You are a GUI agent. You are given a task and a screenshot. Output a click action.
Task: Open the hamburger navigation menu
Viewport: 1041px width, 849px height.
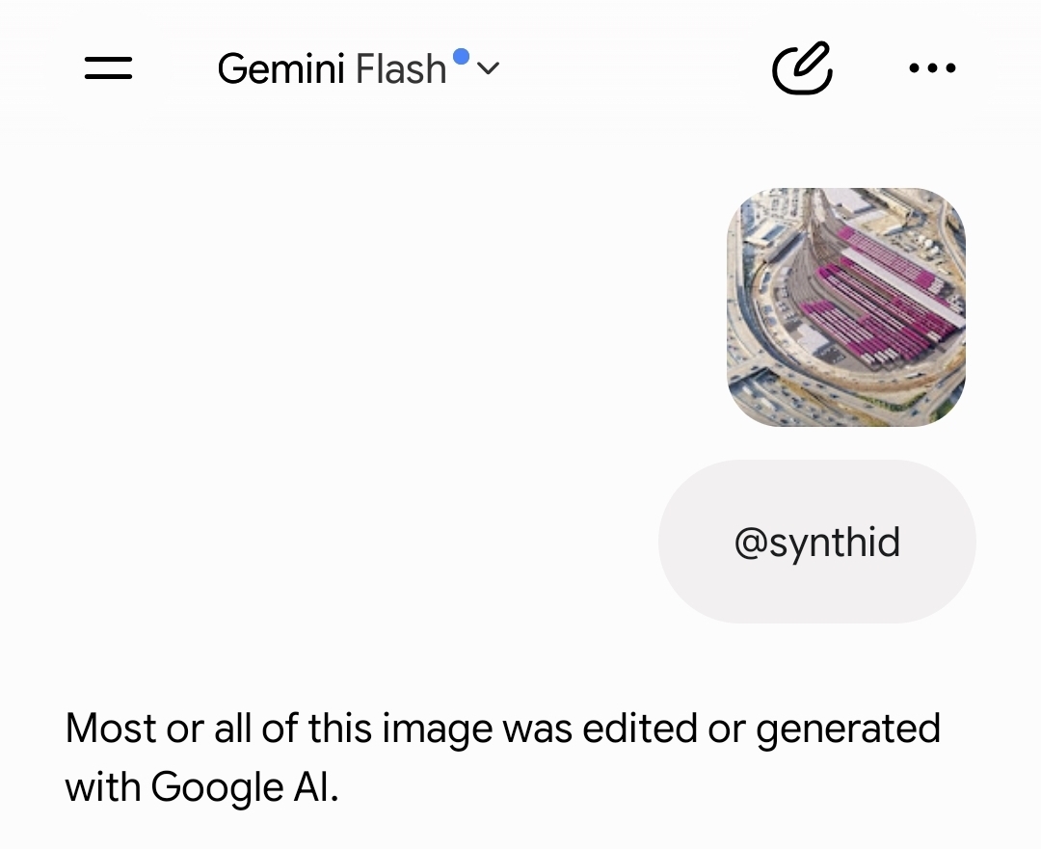108,67
